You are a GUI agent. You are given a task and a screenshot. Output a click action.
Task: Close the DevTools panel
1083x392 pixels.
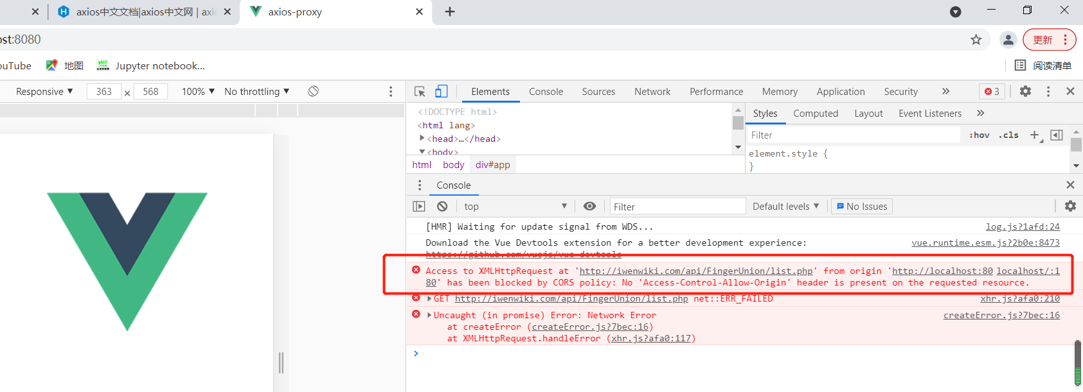click(x=1070, y=91)
